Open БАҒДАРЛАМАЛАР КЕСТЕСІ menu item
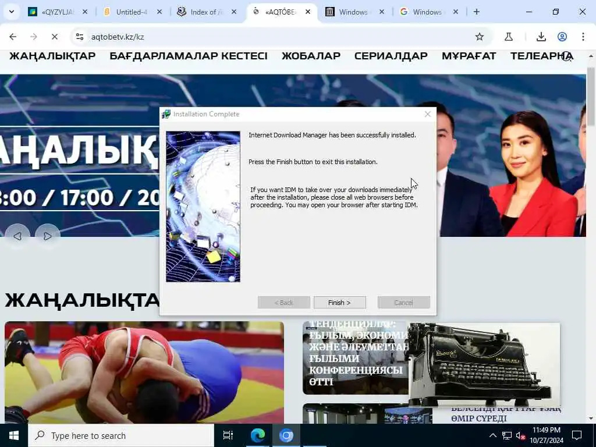The width and height of the screenshot is (596, 447). 189,56
